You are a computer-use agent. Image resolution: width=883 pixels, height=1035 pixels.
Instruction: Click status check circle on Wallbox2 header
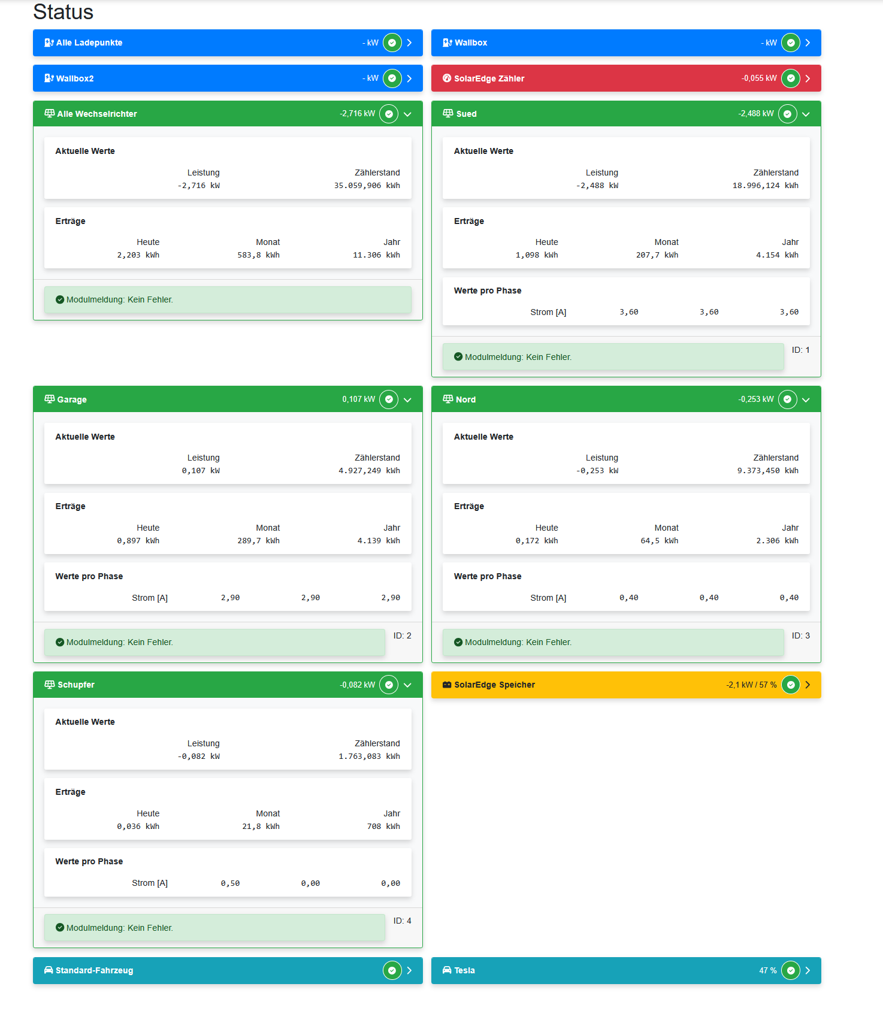click(392, 78)
